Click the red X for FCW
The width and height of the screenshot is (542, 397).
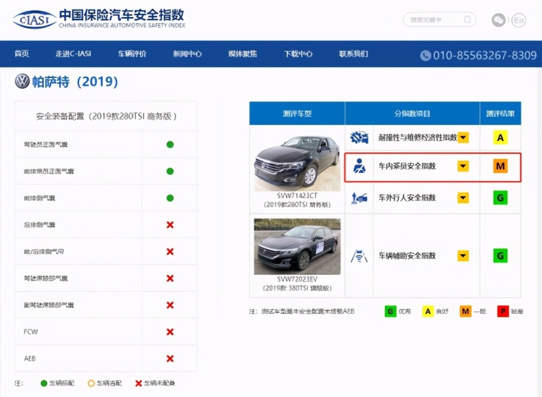[170, 332]
